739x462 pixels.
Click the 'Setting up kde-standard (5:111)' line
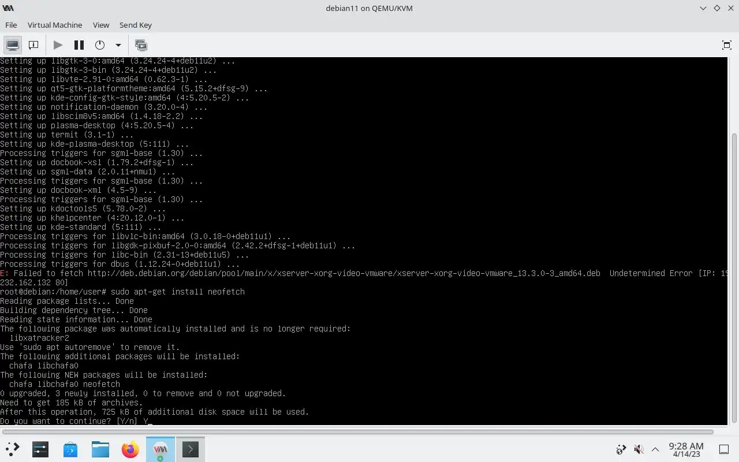click(x=81, y=227)
